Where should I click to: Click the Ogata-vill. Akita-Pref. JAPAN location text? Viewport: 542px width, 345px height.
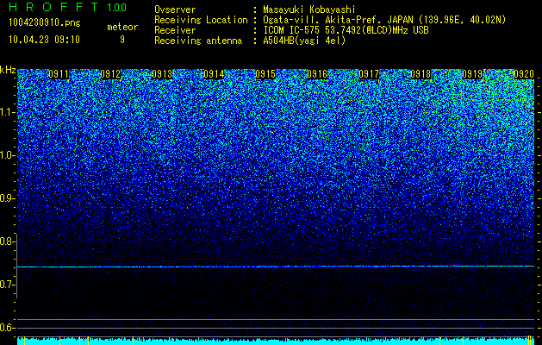384,20
